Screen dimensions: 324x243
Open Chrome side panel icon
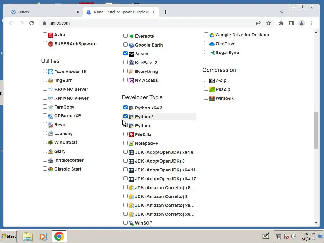(x=291, y=23)
